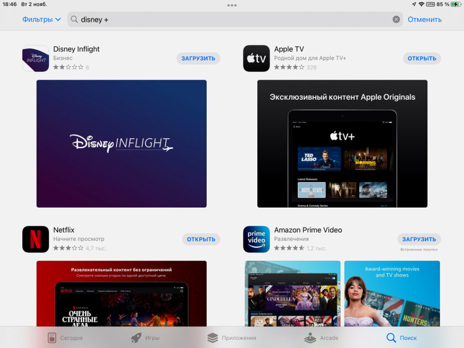
Task: Download Disney Inflight with Загрузить
Action: coord(198,59)
